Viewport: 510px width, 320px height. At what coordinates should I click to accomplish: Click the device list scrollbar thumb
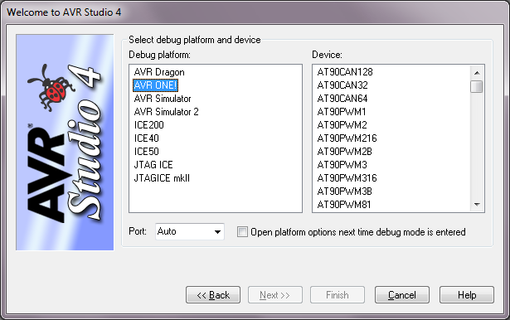[477, 86]
